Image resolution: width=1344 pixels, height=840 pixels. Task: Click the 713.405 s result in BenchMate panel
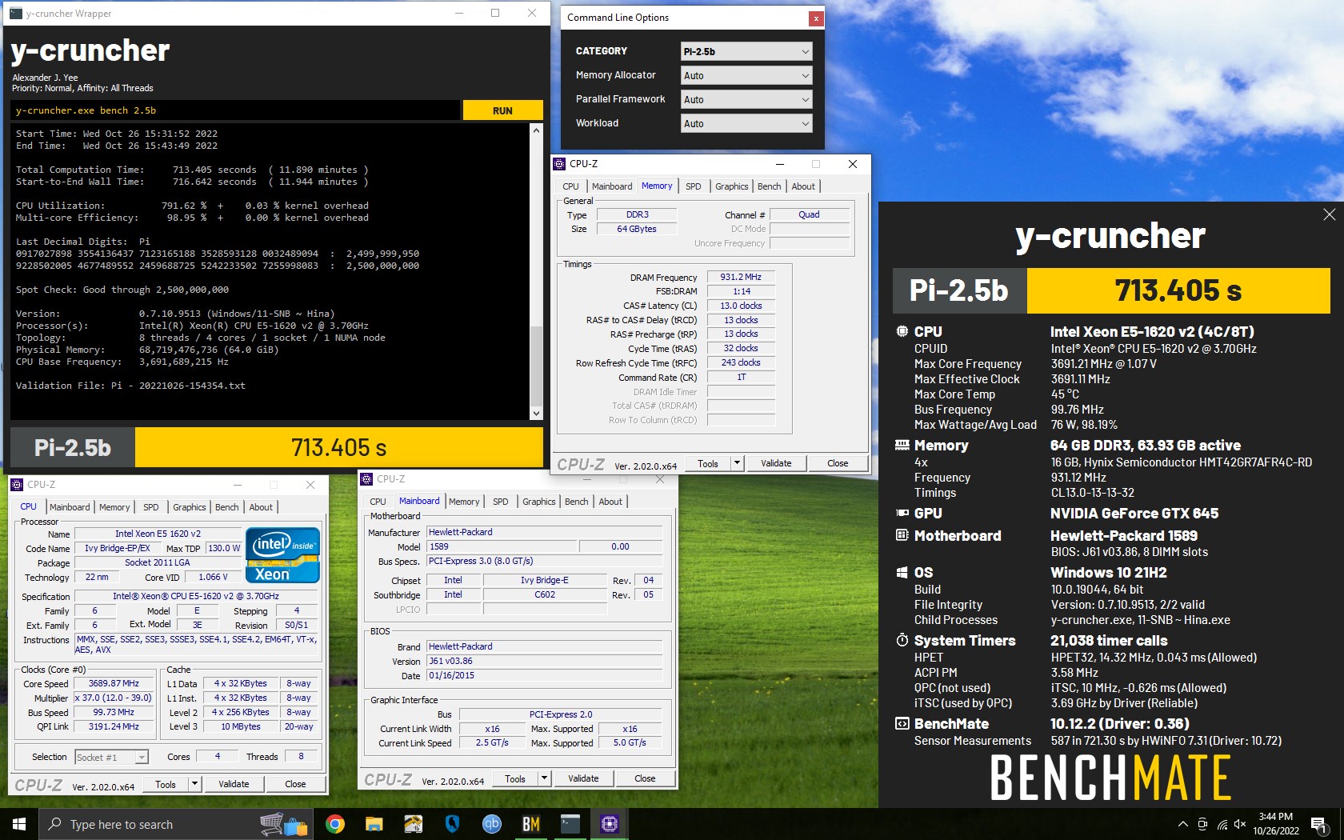click(x=1178, y=290)
